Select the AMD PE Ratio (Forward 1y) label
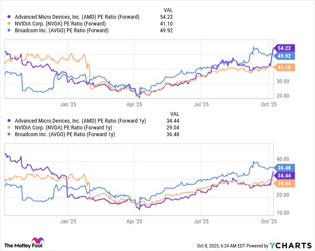Screen dimensions: 315x251 tap(80, 121)
